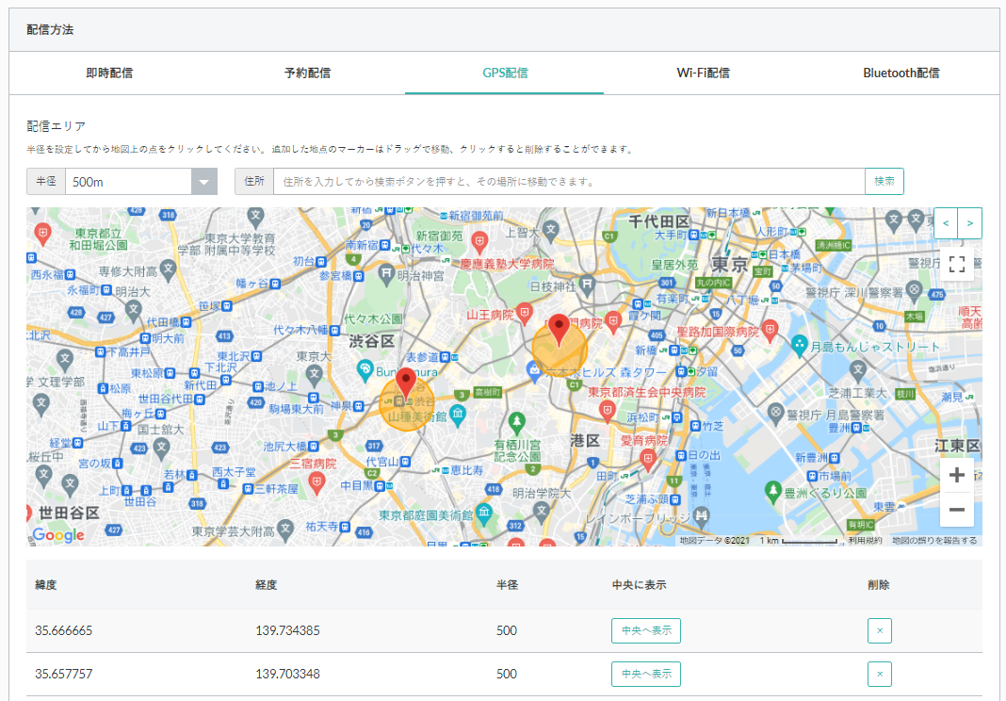Viewport: 1006px width, 701px height.
Task: Click the 月島もんじゃストリート pin
Action: (x=800, y=346)
